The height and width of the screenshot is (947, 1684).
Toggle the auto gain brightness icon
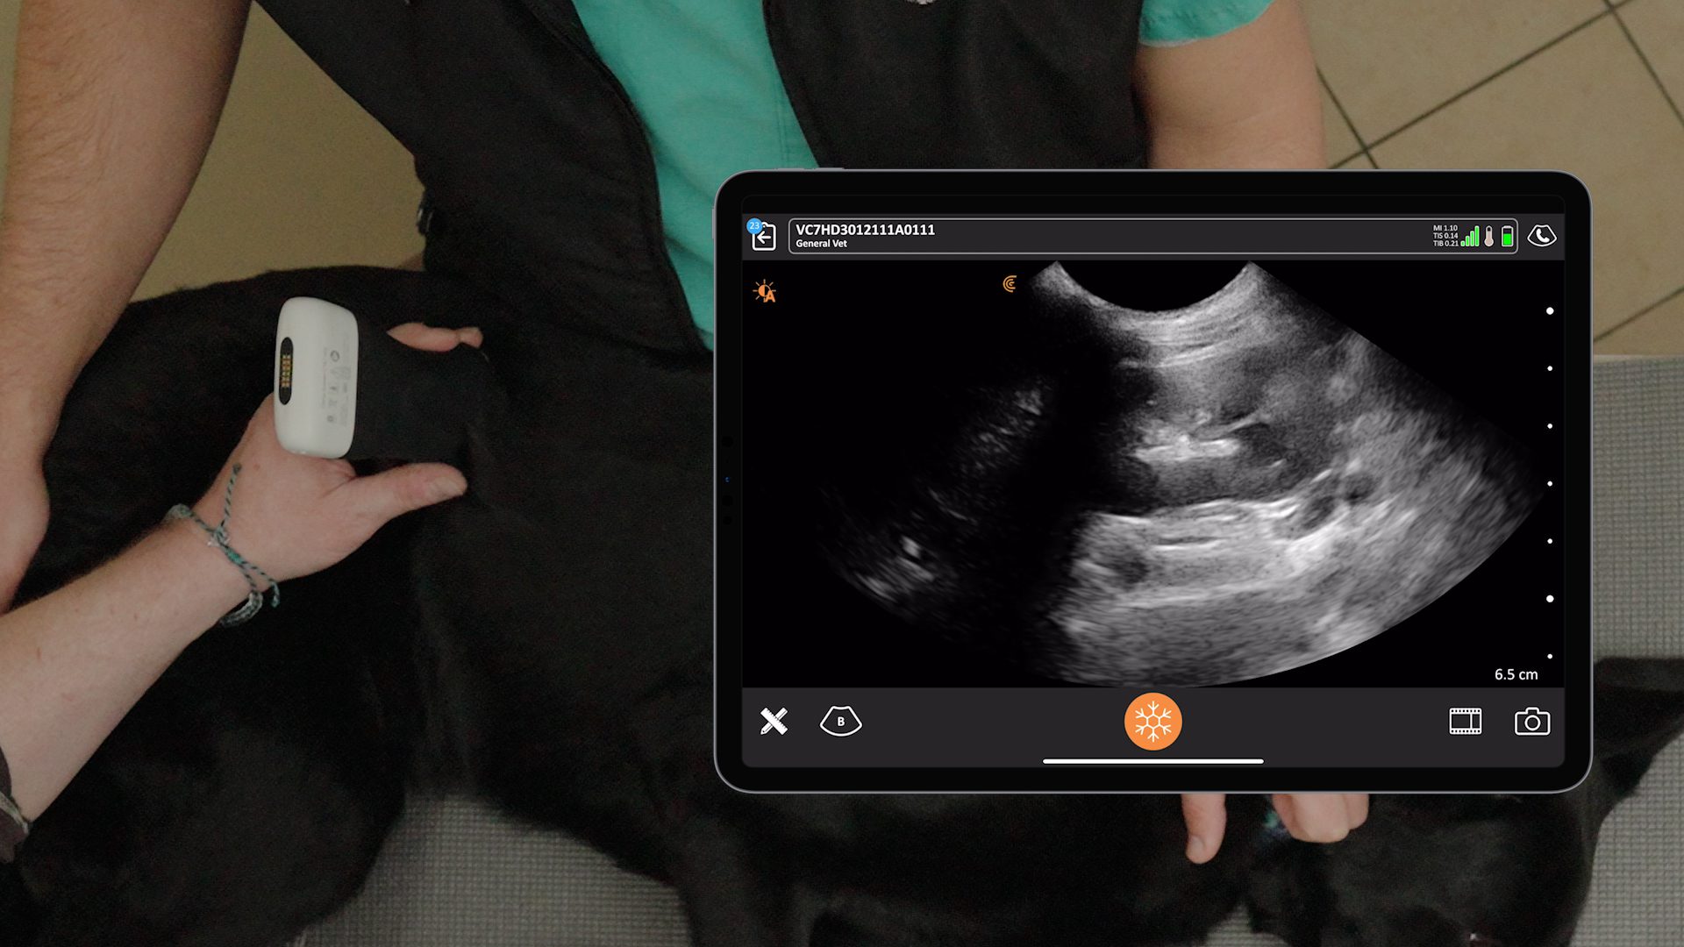click(x=765, y=292)
